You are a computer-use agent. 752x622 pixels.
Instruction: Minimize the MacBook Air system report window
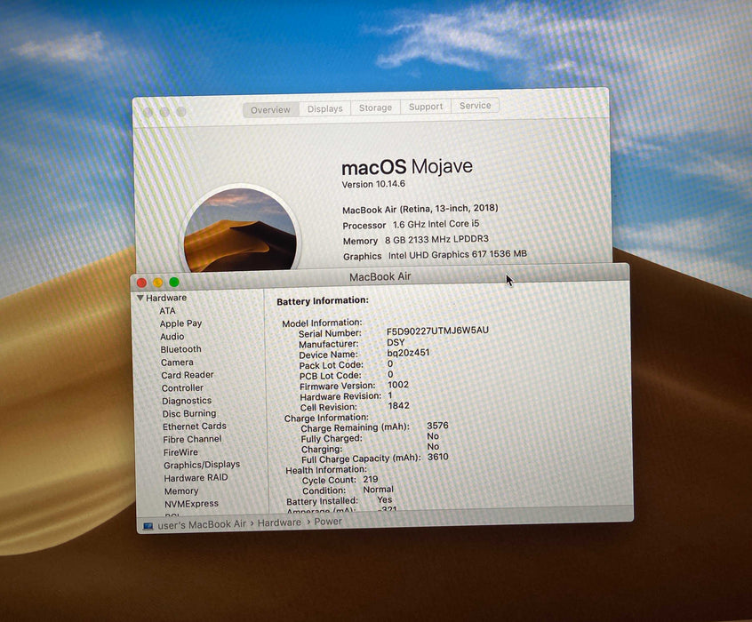point(158,283)
